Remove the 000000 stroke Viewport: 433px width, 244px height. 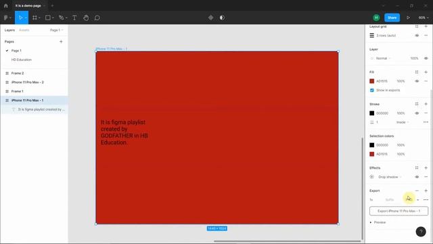pyautogui.click(x=426, y=113)
